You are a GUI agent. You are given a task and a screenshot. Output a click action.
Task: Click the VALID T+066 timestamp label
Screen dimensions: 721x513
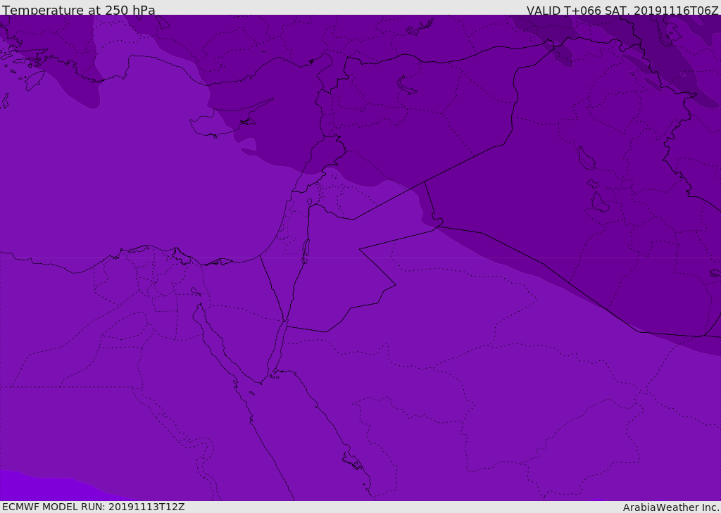[x=622, y=10]
